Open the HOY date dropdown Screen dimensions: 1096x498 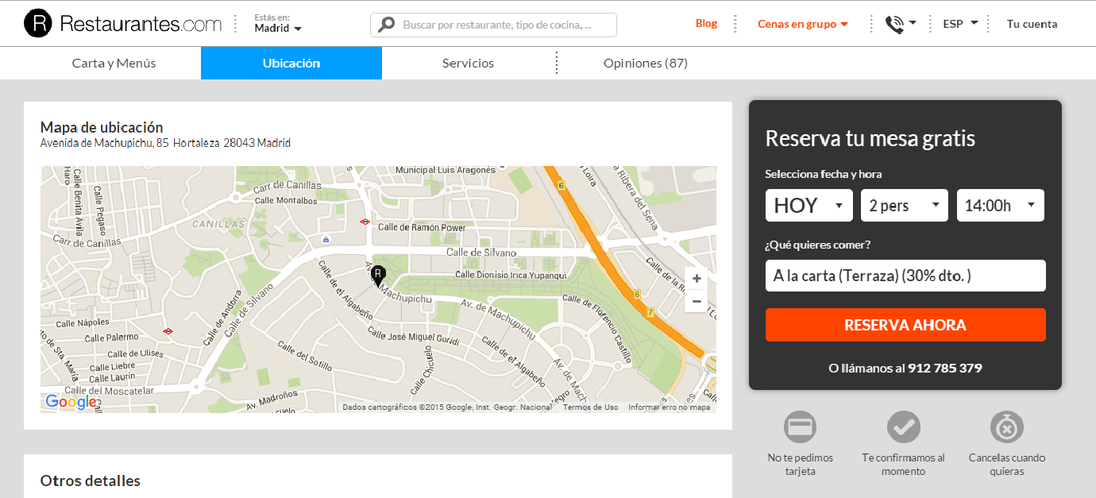point(808,206)
